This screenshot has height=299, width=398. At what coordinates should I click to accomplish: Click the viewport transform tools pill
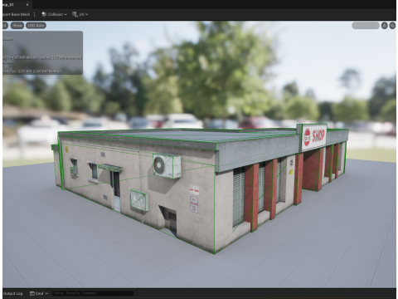[366, 26]
